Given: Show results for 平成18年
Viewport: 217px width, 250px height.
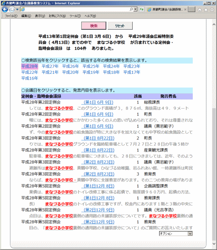Looking at the screenshot, I should [111, 72].
